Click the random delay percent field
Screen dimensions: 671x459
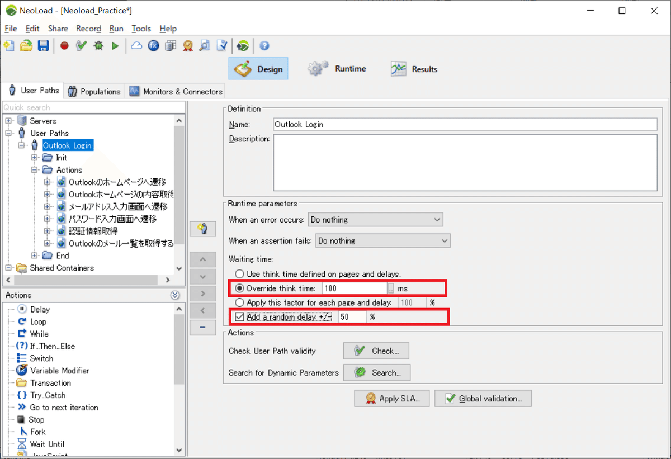[x=352, y=316]
